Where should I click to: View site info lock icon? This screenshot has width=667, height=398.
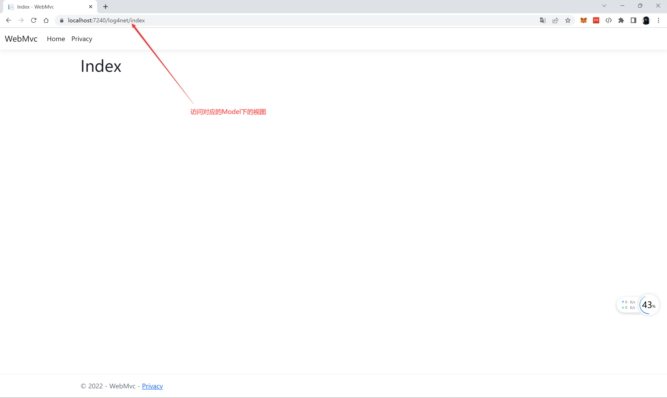click(62, 20)
